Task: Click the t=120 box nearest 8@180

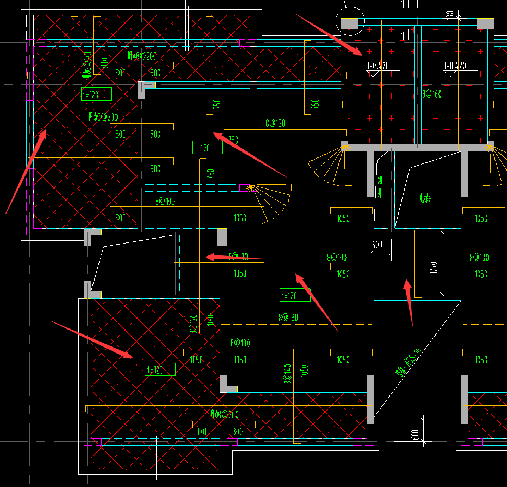Action: [295, 295]
